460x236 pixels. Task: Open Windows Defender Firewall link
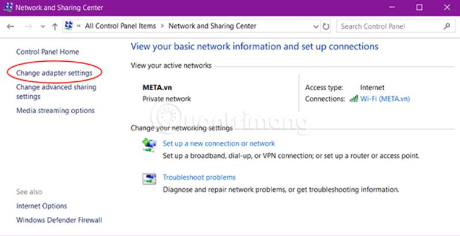59,220
